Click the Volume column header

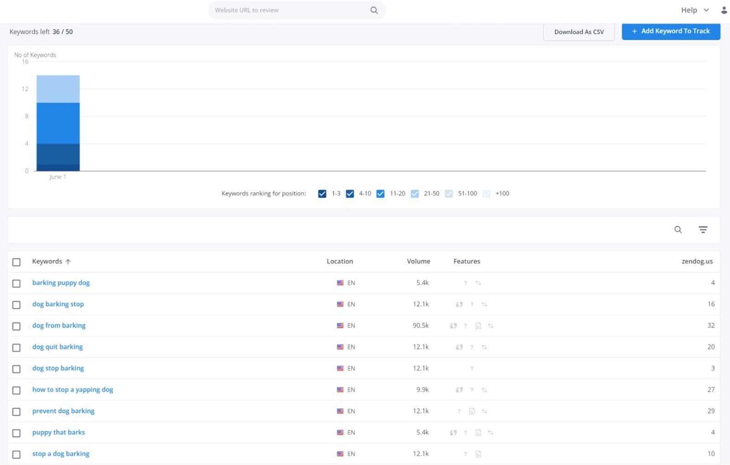click(x=418, y=261)
